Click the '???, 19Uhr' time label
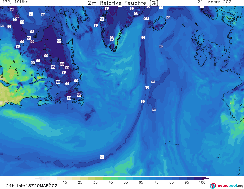This screenshot has height=189, width=244. pos(15,2)
